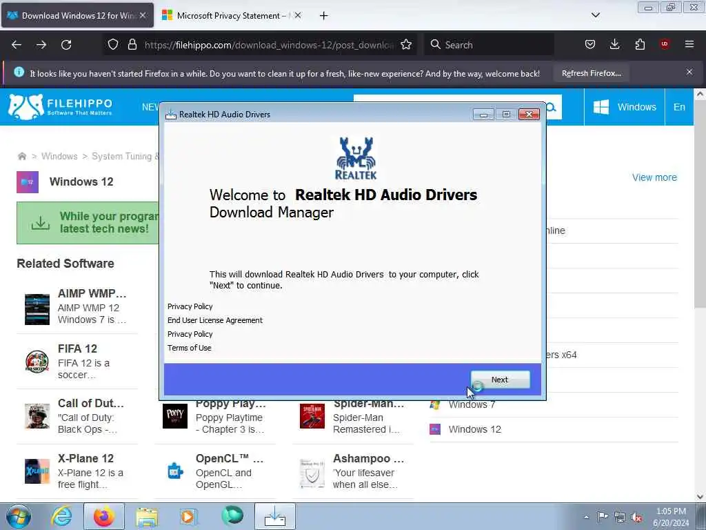Image resolution: width=706 pixels, height=530 pixels.
Task: Click Windows 12 in the sidebar list
Action: tap(474, 429)
